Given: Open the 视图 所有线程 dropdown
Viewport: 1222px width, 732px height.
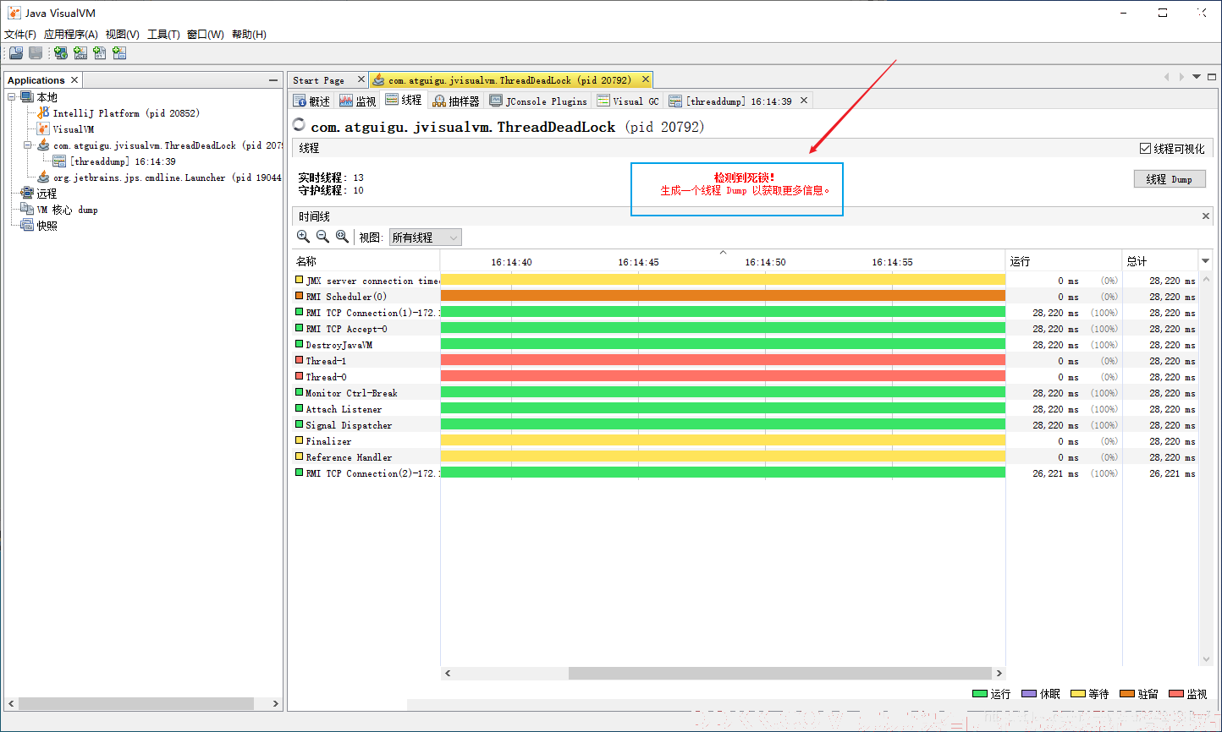Looking at the screenshot, I should [426, 238].
